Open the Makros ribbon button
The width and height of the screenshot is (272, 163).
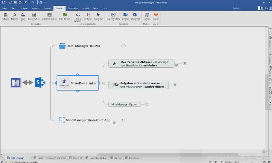(146, 17)
